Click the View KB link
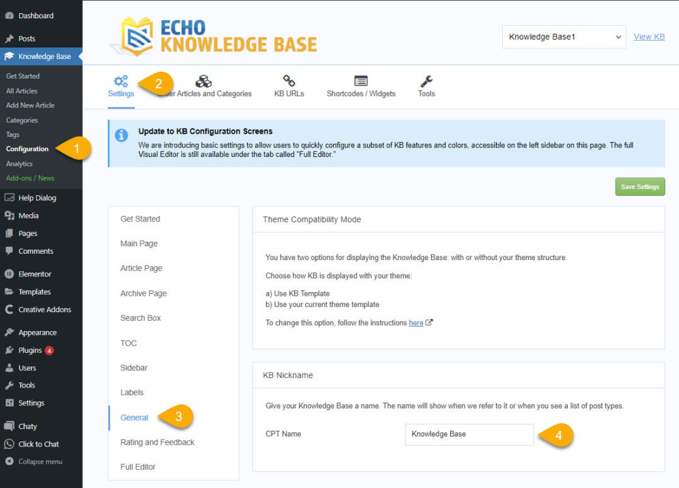 649,37
